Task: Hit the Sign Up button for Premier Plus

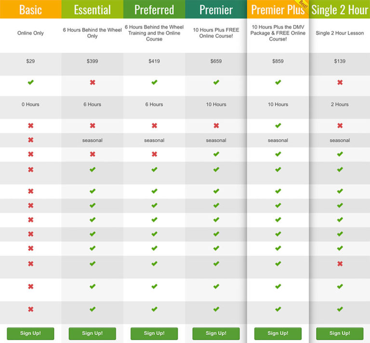Action: click(x=278, y=333)
